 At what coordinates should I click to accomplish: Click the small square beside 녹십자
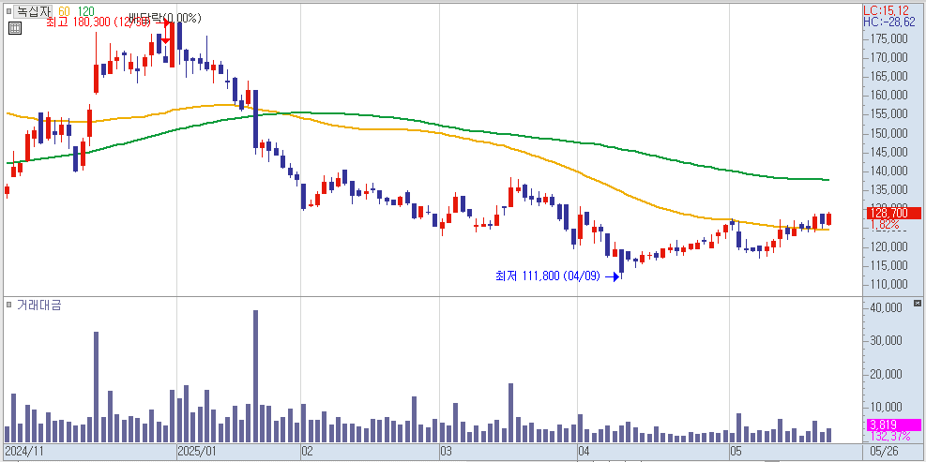[x=8, y=10]
